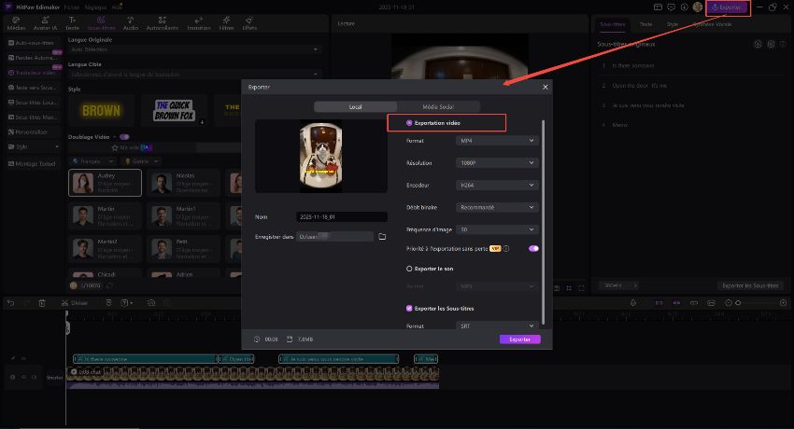Viewport: 794px width, 429px height.
Task: Open the Format MP4 dropdown
Action: tap(497, 140)
